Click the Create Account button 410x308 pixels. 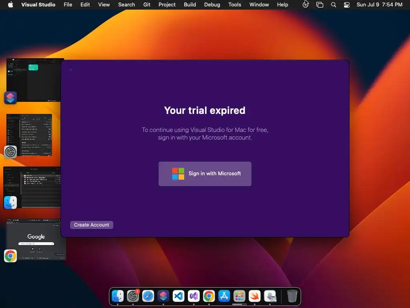pos(92,225)
